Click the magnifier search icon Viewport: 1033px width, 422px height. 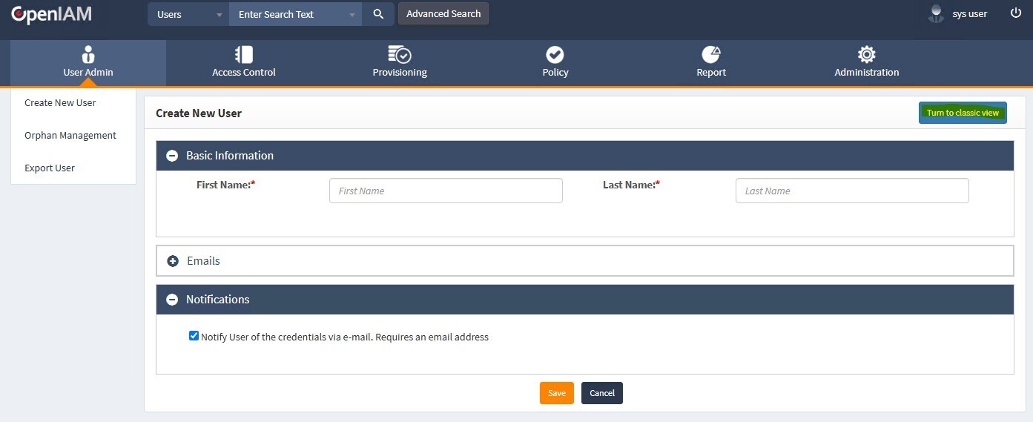pyautogui.click(x=378, y=14)
